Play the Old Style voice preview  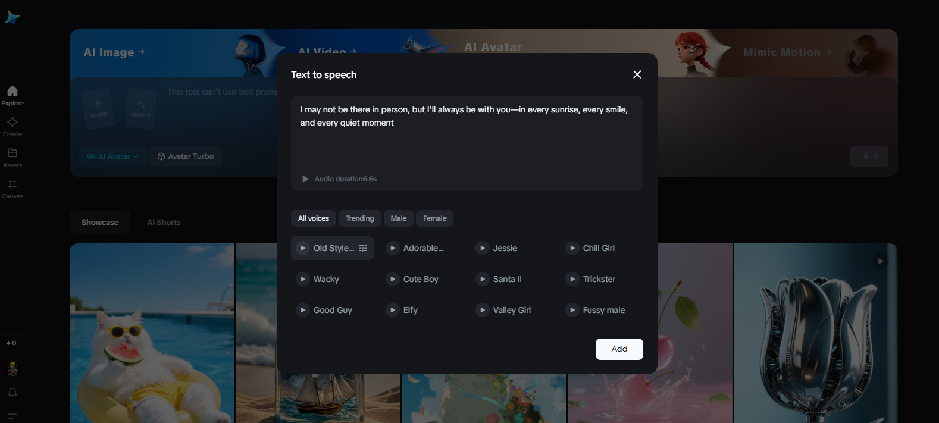pos(303,248)
